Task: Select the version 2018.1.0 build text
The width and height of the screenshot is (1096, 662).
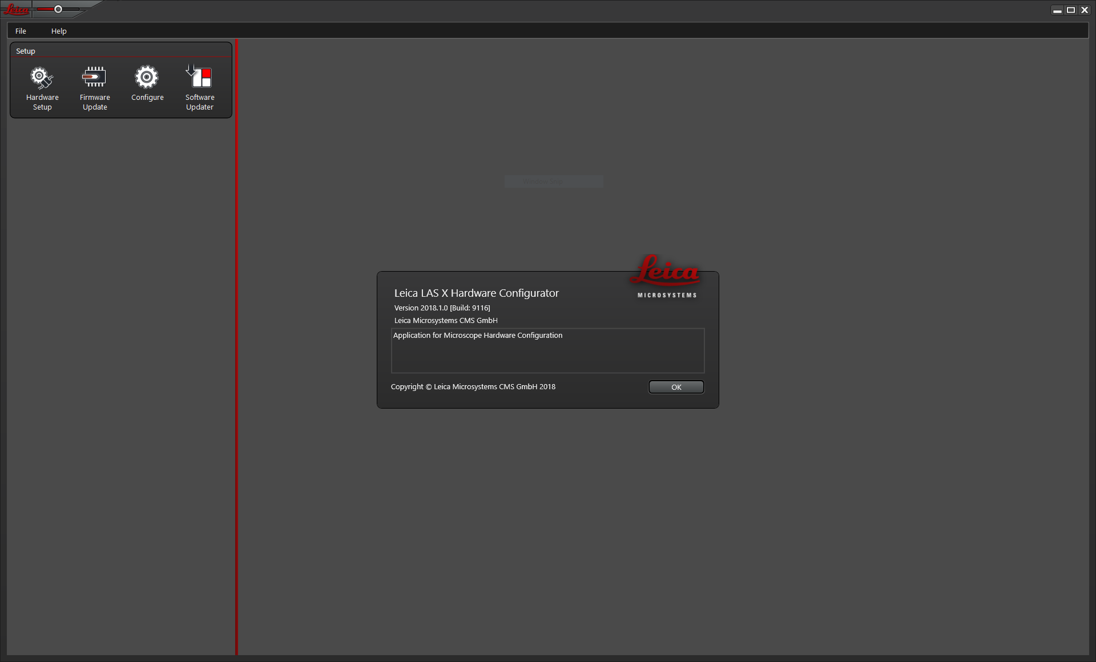Action: coord(442,308)
